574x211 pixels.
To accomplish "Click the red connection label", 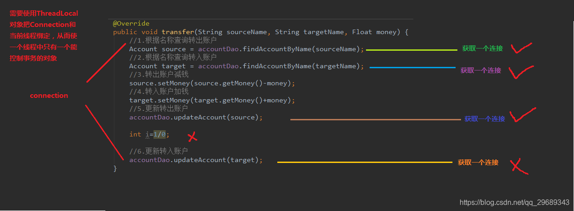I will (49, 96).
